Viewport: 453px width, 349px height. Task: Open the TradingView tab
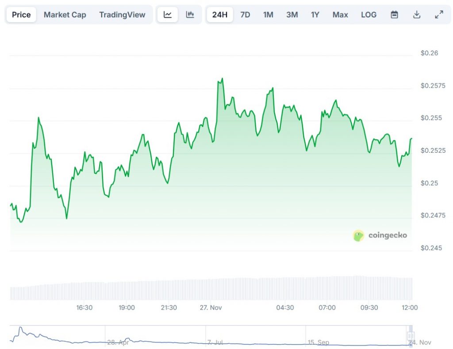tap(122, 15)
